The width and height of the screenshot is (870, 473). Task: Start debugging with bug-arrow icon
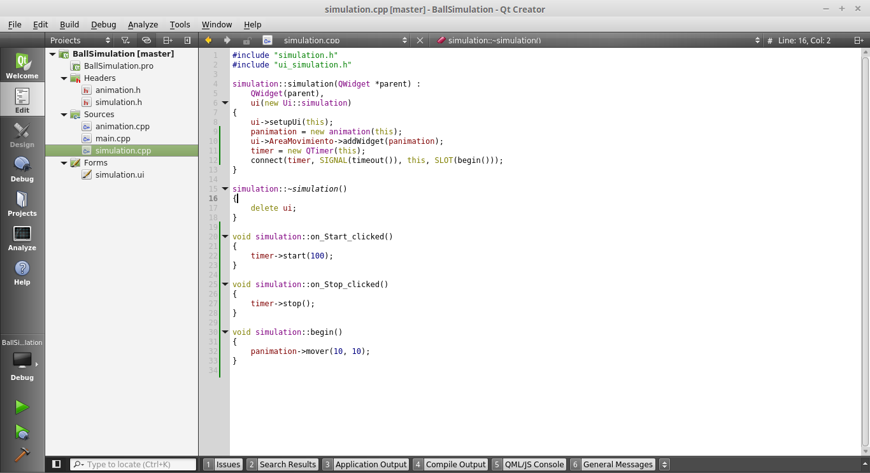coord(22,432)
